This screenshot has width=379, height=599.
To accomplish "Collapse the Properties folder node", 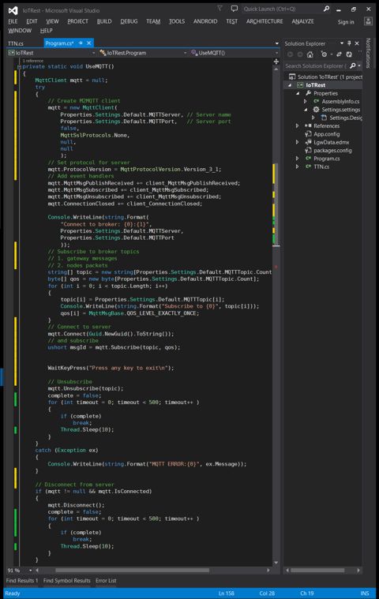I will coord(298,93).
